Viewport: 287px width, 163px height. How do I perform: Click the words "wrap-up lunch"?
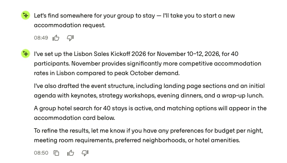click(242, 95)
